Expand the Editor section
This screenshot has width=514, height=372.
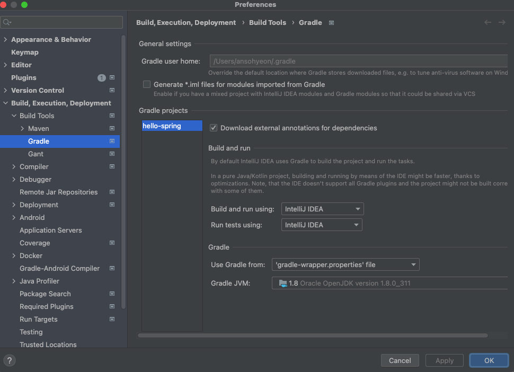(x=5, y=65)
